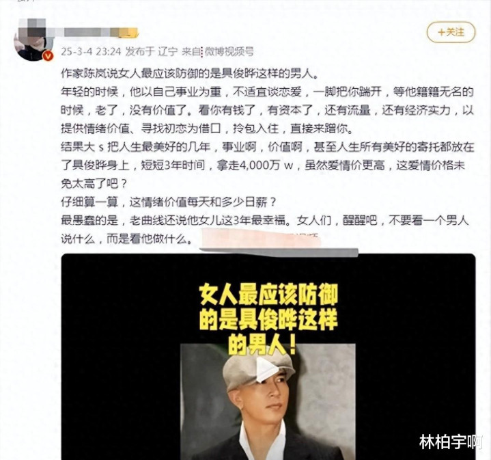This screenshot has height=460, width=491.
Task: Click the line with 拿走4,000万 w
Action: (x=263, y=165)
